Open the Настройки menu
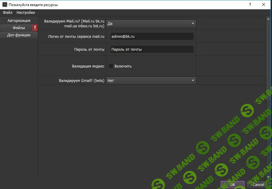Image resolution: width=272 pixels, height=189 pixels. click(26, 13)
